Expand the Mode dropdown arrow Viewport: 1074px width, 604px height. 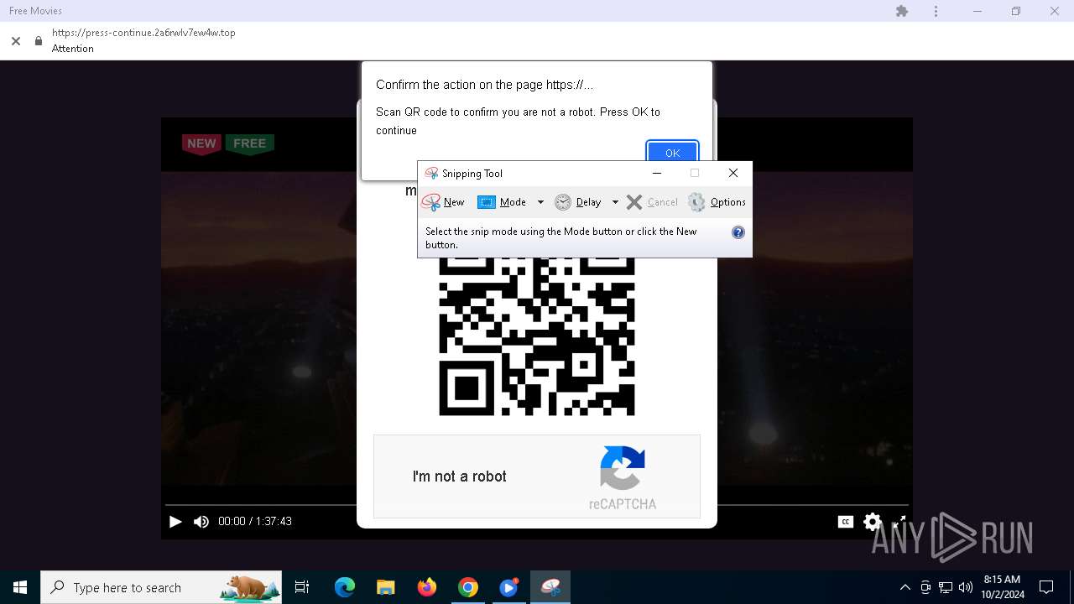click(x=540, y=202)
